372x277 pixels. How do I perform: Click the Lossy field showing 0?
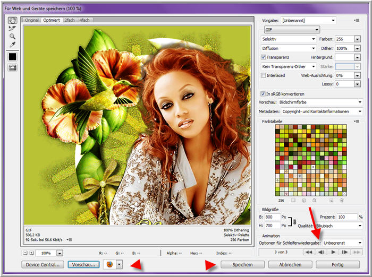point(344,84)
